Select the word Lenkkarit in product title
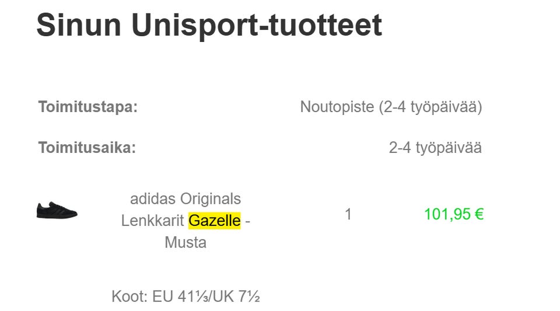The width and height of the screenshot is (560, 311). 153,221
